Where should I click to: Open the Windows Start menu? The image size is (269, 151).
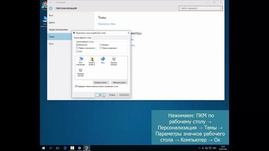[x=43, y=148]
